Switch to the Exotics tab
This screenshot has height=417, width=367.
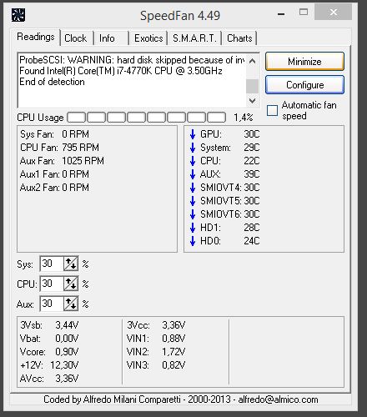(x=148, y=38)
